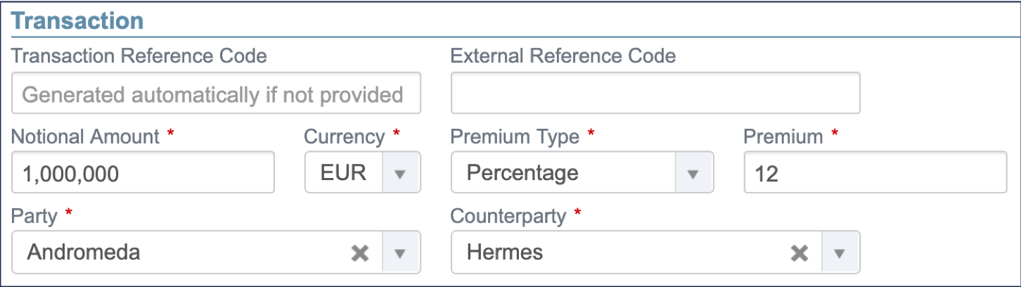The width and height of the screenshot is (1021, 287).
Task: Expand the Premium Type dropdown arrow
Action: point(693,173)
